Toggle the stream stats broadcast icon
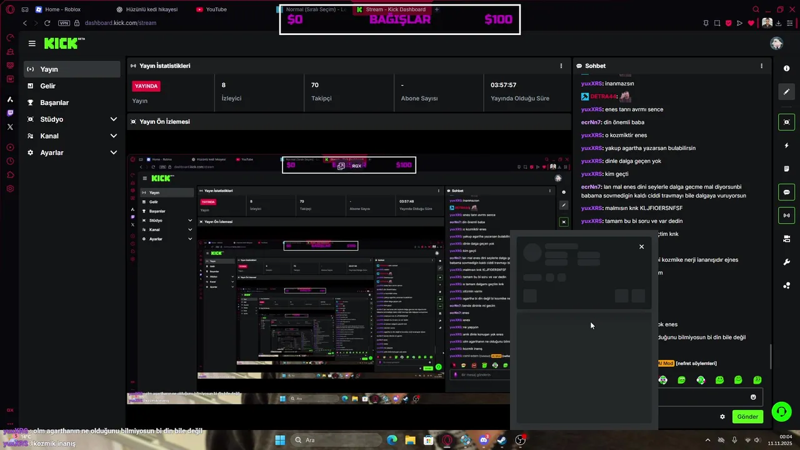This screenshot has width=800, height=450. click(786, 216)
